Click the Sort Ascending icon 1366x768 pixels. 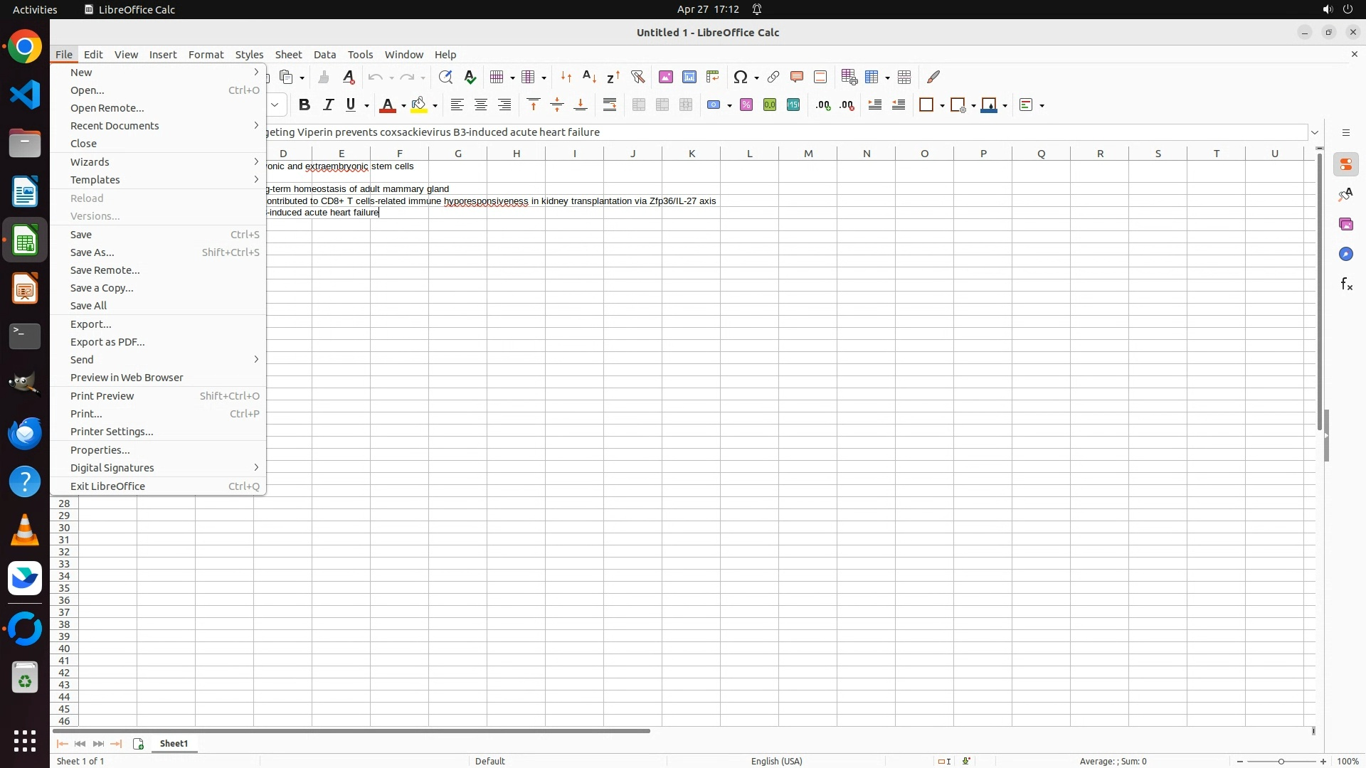point(590,77)
